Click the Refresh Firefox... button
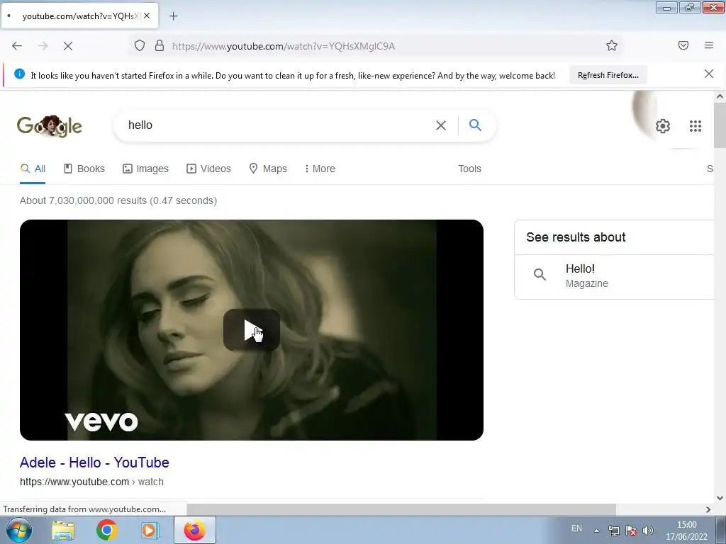 pos(608,75)
